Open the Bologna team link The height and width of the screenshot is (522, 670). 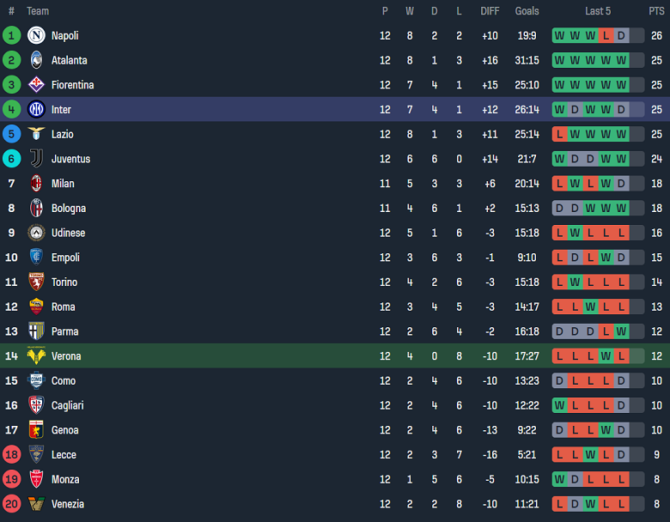pyautogui.click(x=68, y=208)
